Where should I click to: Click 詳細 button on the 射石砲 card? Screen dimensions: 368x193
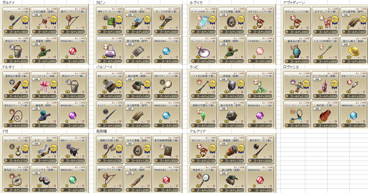317,109
